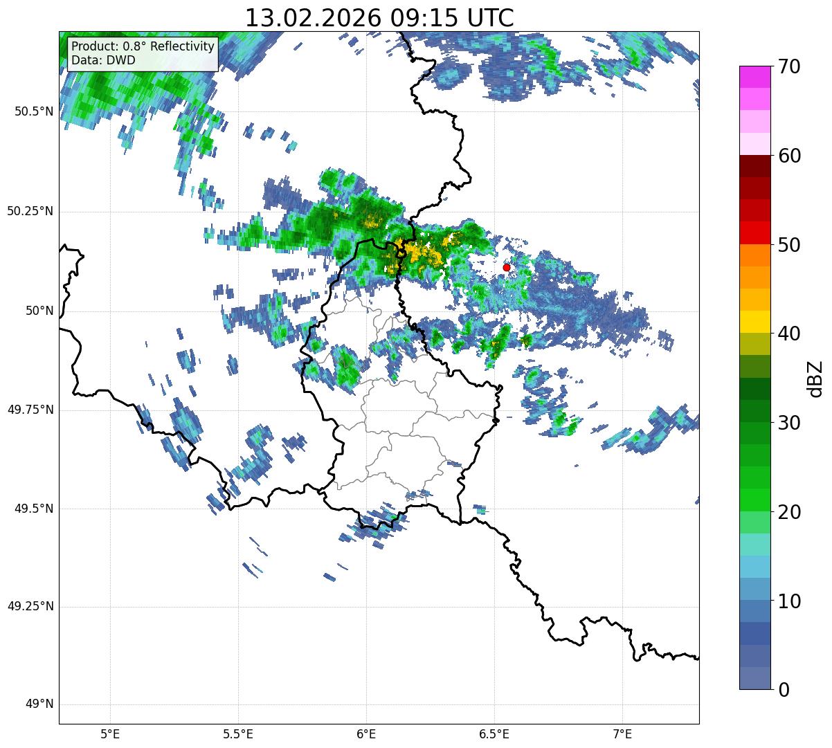This screenshot has height=748, width=832.
Task: Click the 49.25°N latitude label
Action: coord(30,607)
